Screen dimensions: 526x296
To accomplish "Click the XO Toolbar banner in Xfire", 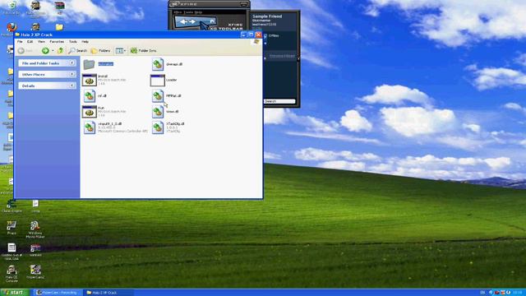I will pyautogui.click(x=209, y=23).
